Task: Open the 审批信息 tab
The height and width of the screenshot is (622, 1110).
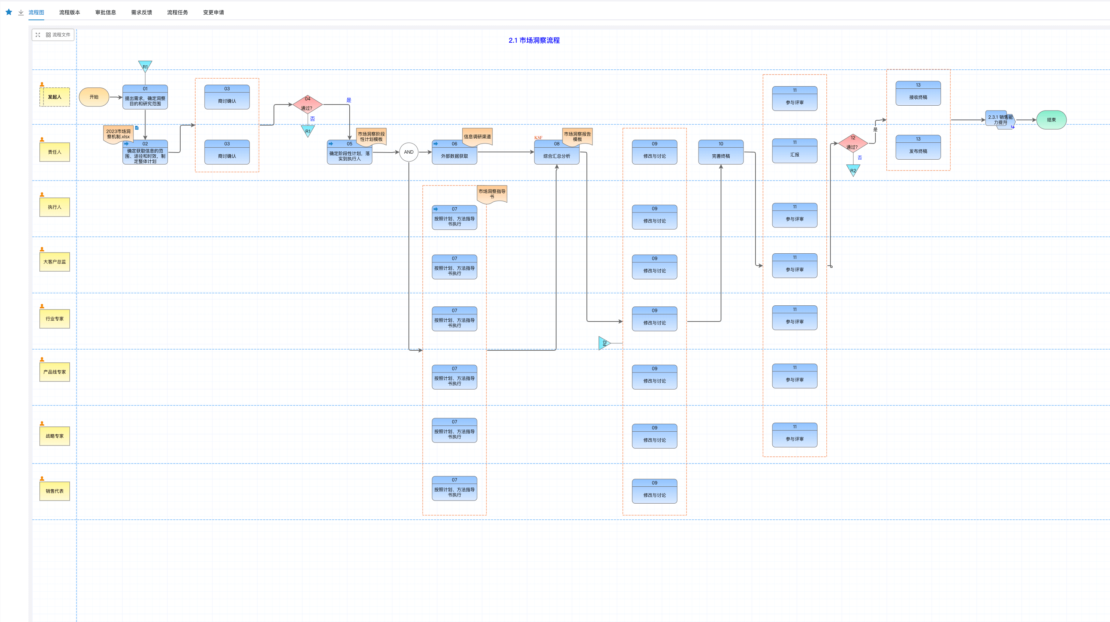Action: coord(106,12)
